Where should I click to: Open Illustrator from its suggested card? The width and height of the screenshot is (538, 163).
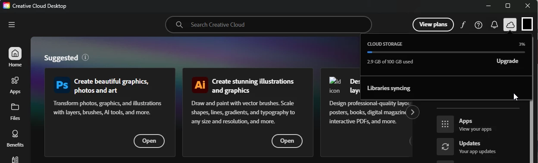[x=287, y=141]
